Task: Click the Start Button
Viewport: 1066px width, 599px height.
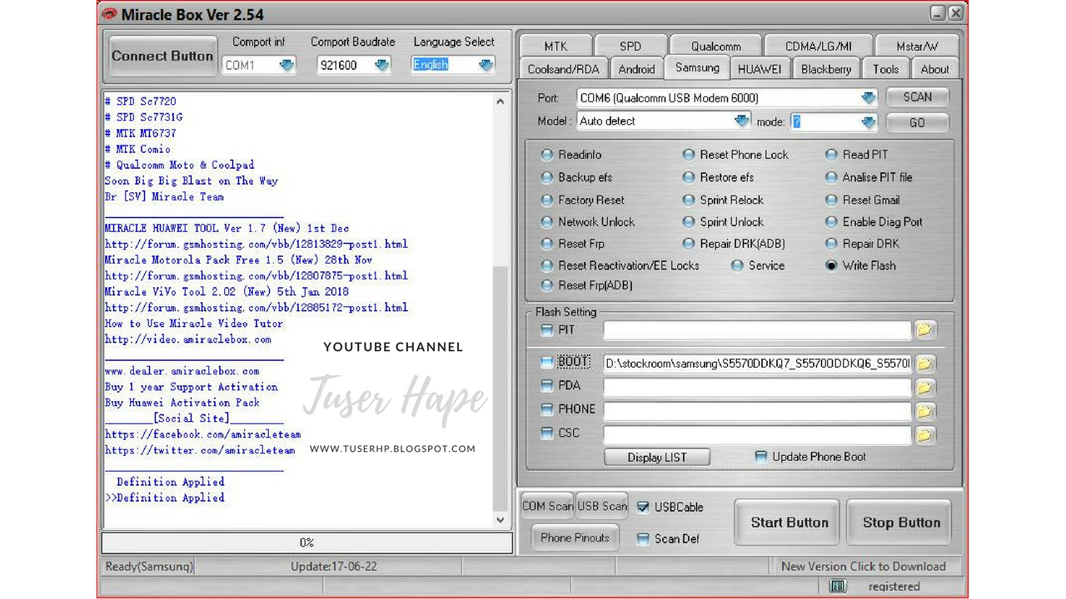Action: (789, 522)
